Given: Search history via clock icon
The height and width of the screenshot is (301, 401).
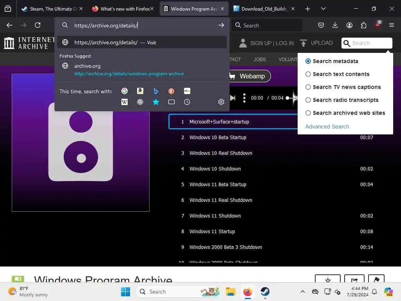Looking at the screenshot, I should [x=187, y=102].
